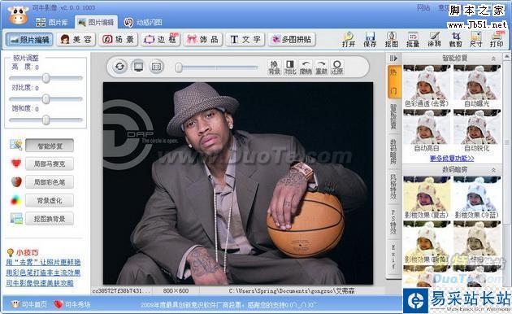Image resolution: width=512 pixels, height=314 pixels.
Task: Rotate the photo with the circular arrows icon
Action: point(119,67)
